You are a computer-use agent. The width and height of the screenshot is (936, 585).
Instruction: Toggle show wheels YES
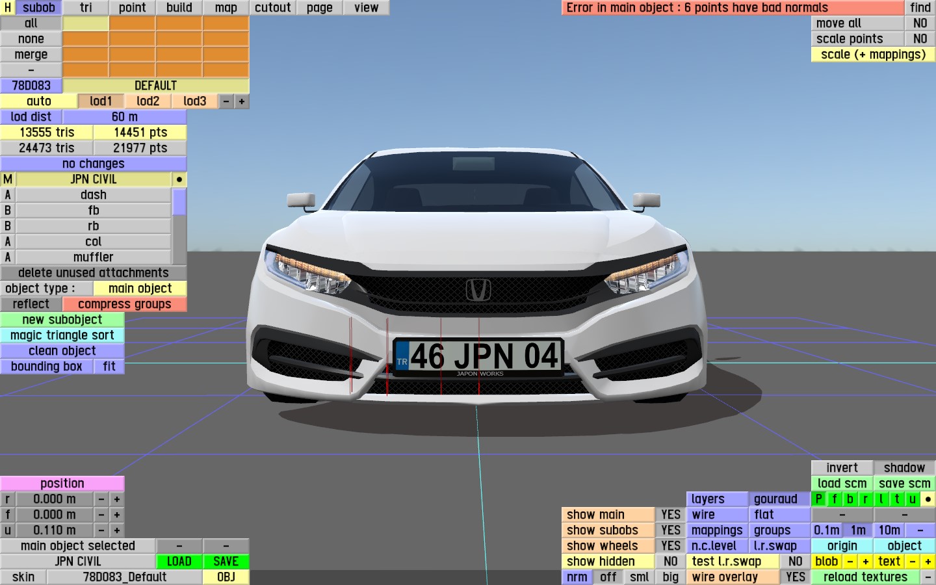click(x=671, y=546)
